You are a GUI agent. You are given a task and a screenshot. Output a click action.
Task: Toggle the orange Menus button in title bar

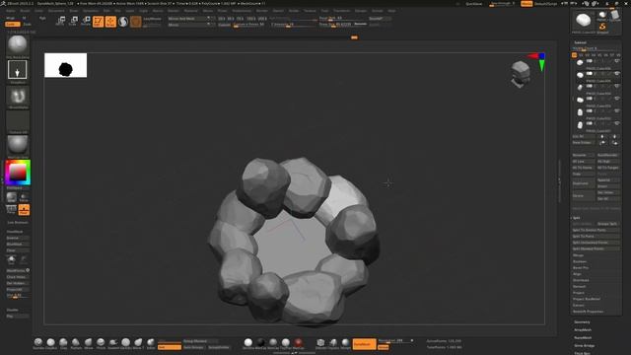pos(526,4)
